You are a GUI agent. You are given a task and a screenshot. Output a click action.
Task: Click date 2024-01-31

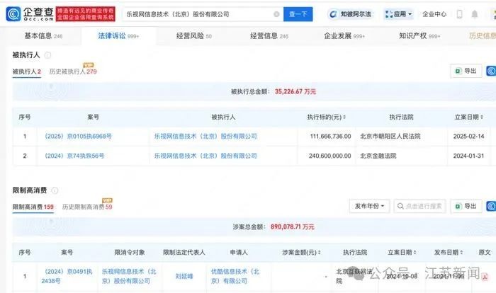[468, 156]
